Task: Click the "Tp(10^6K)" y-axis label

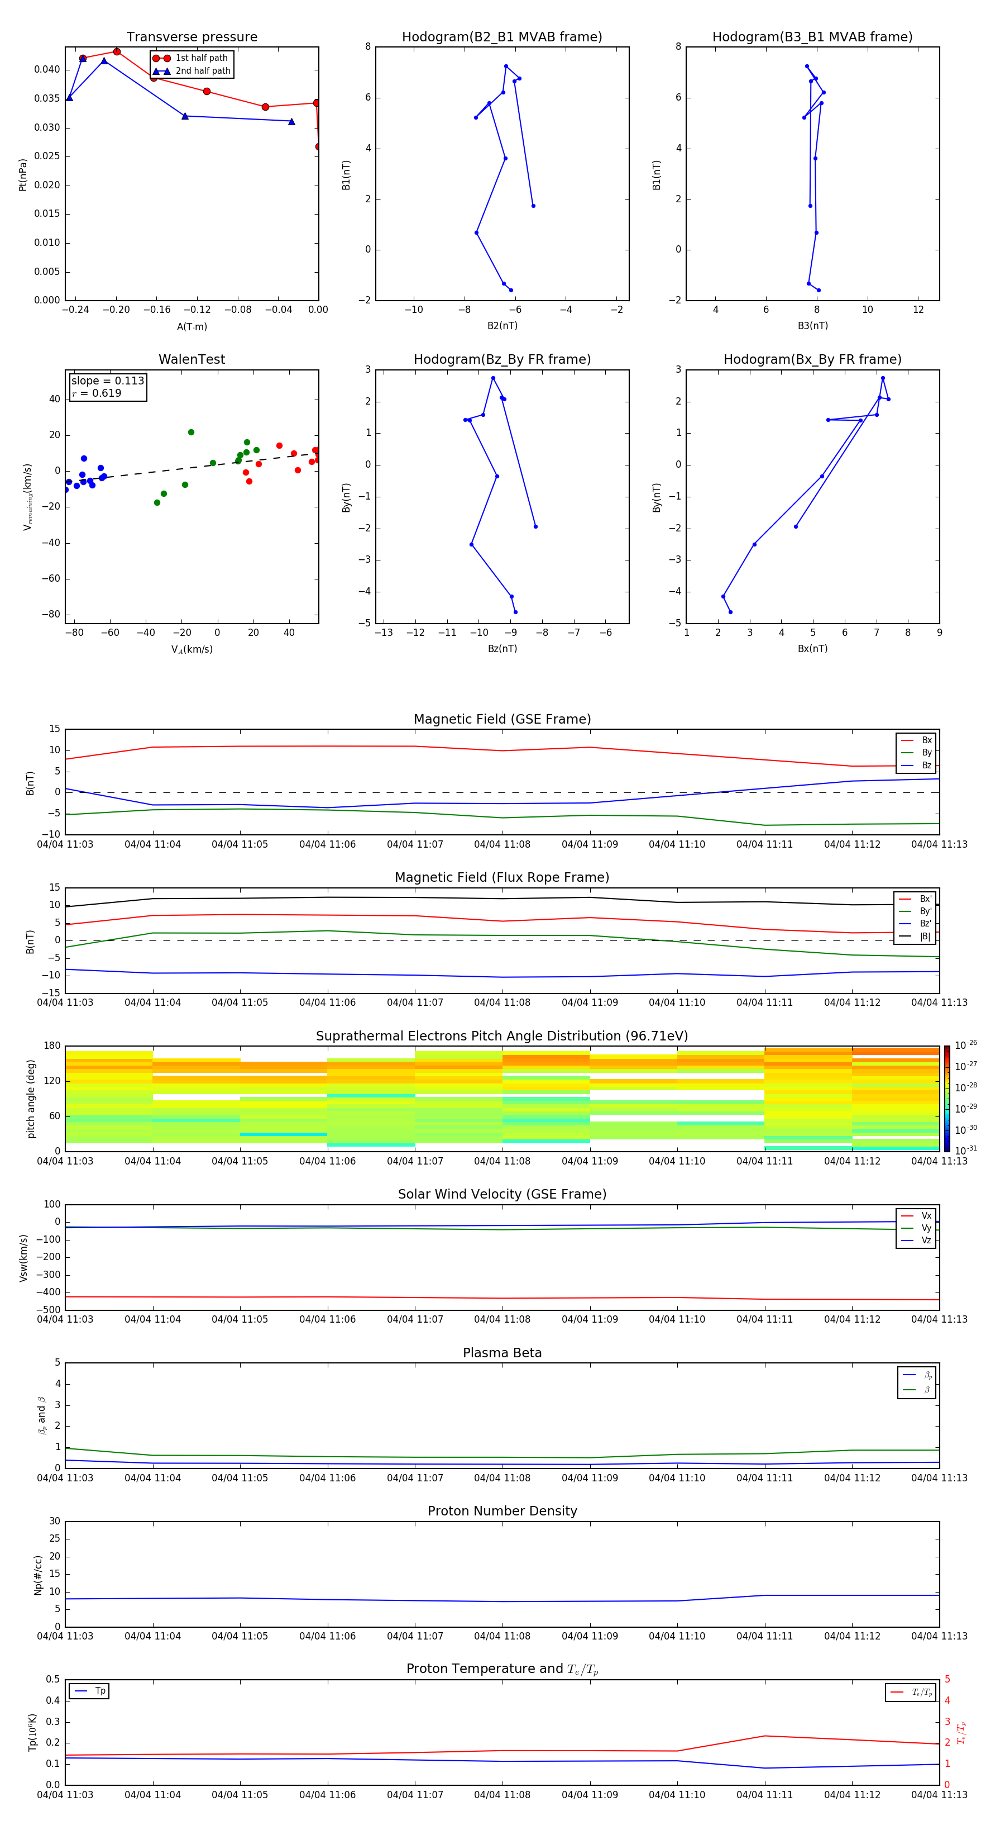Action: click(32, 1732)
